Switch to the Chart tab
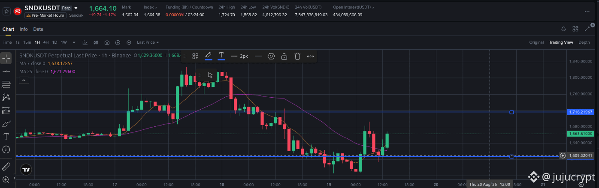Screen dimensions: 599x188 click(8, 29)
